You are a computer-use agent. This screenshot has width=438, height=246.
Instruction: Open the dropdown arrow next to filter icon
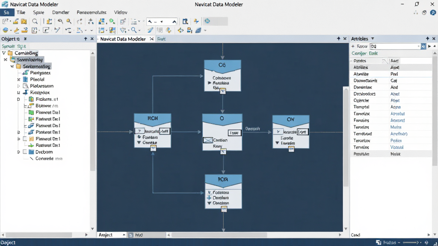(128, 30)
